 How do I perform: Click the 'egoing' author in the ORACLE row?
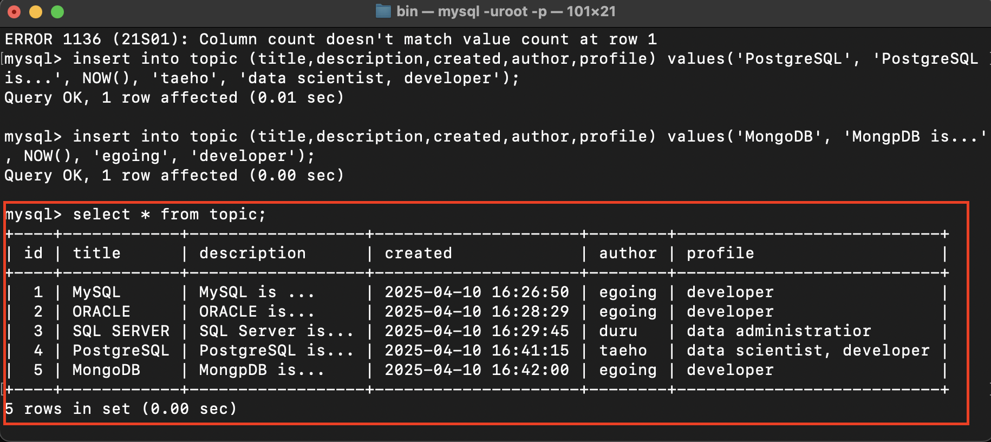coord(628,312)
